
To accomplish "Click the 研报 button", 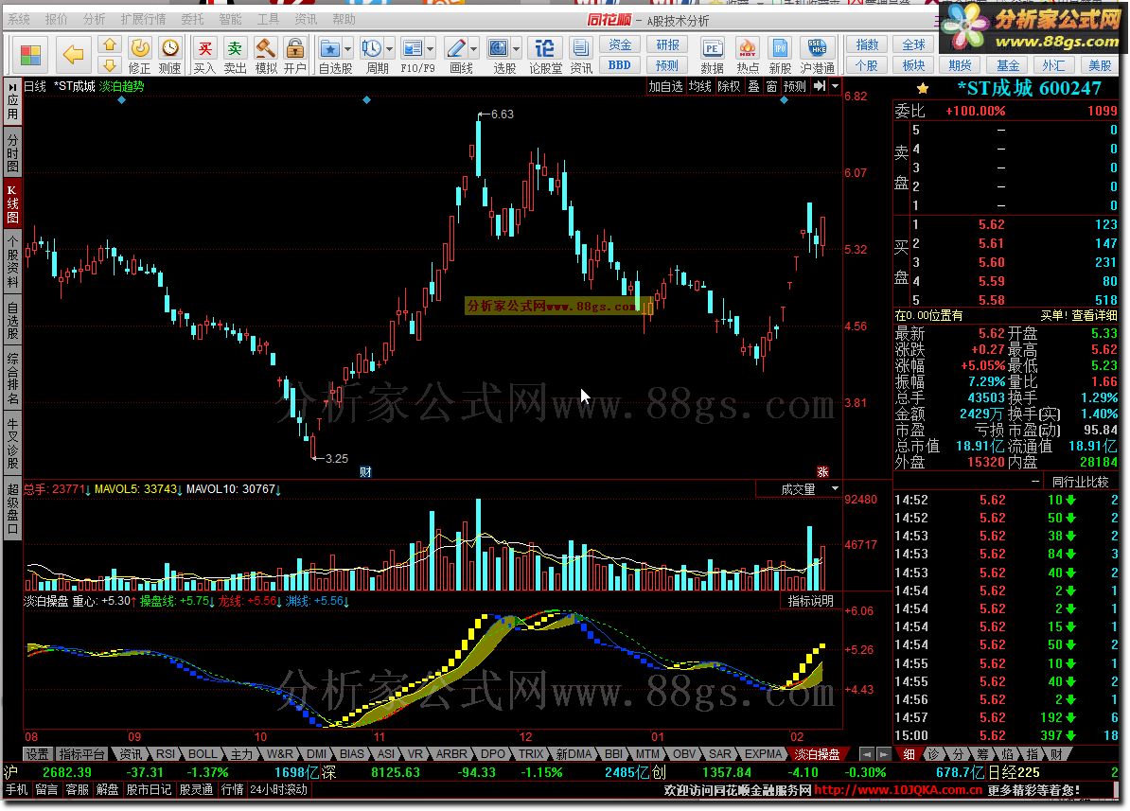I will tap(667, 44).
